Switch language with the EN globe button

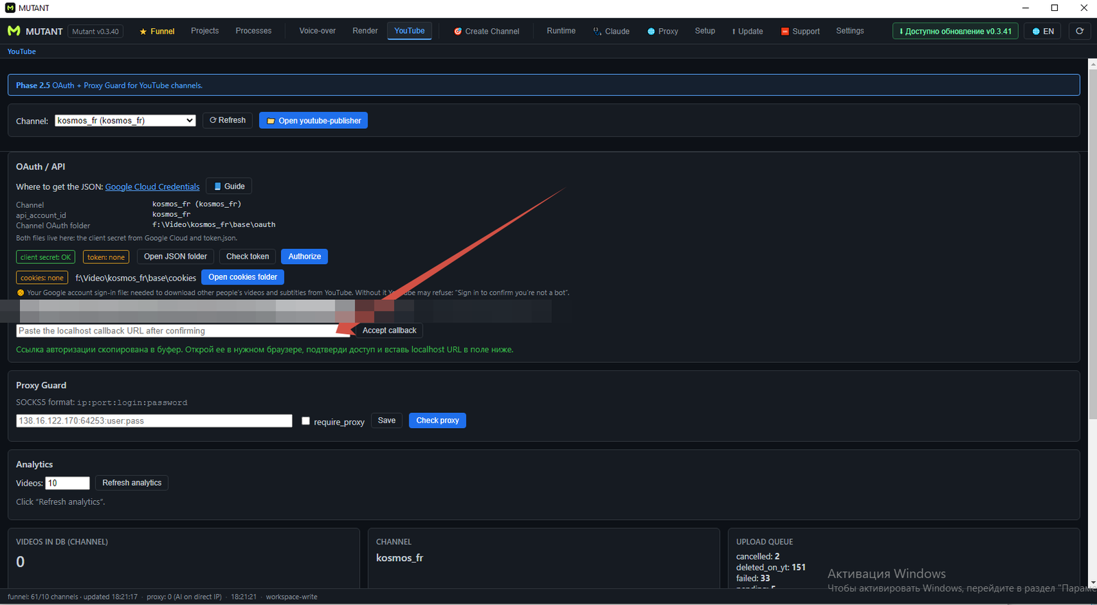[1043, 31]
